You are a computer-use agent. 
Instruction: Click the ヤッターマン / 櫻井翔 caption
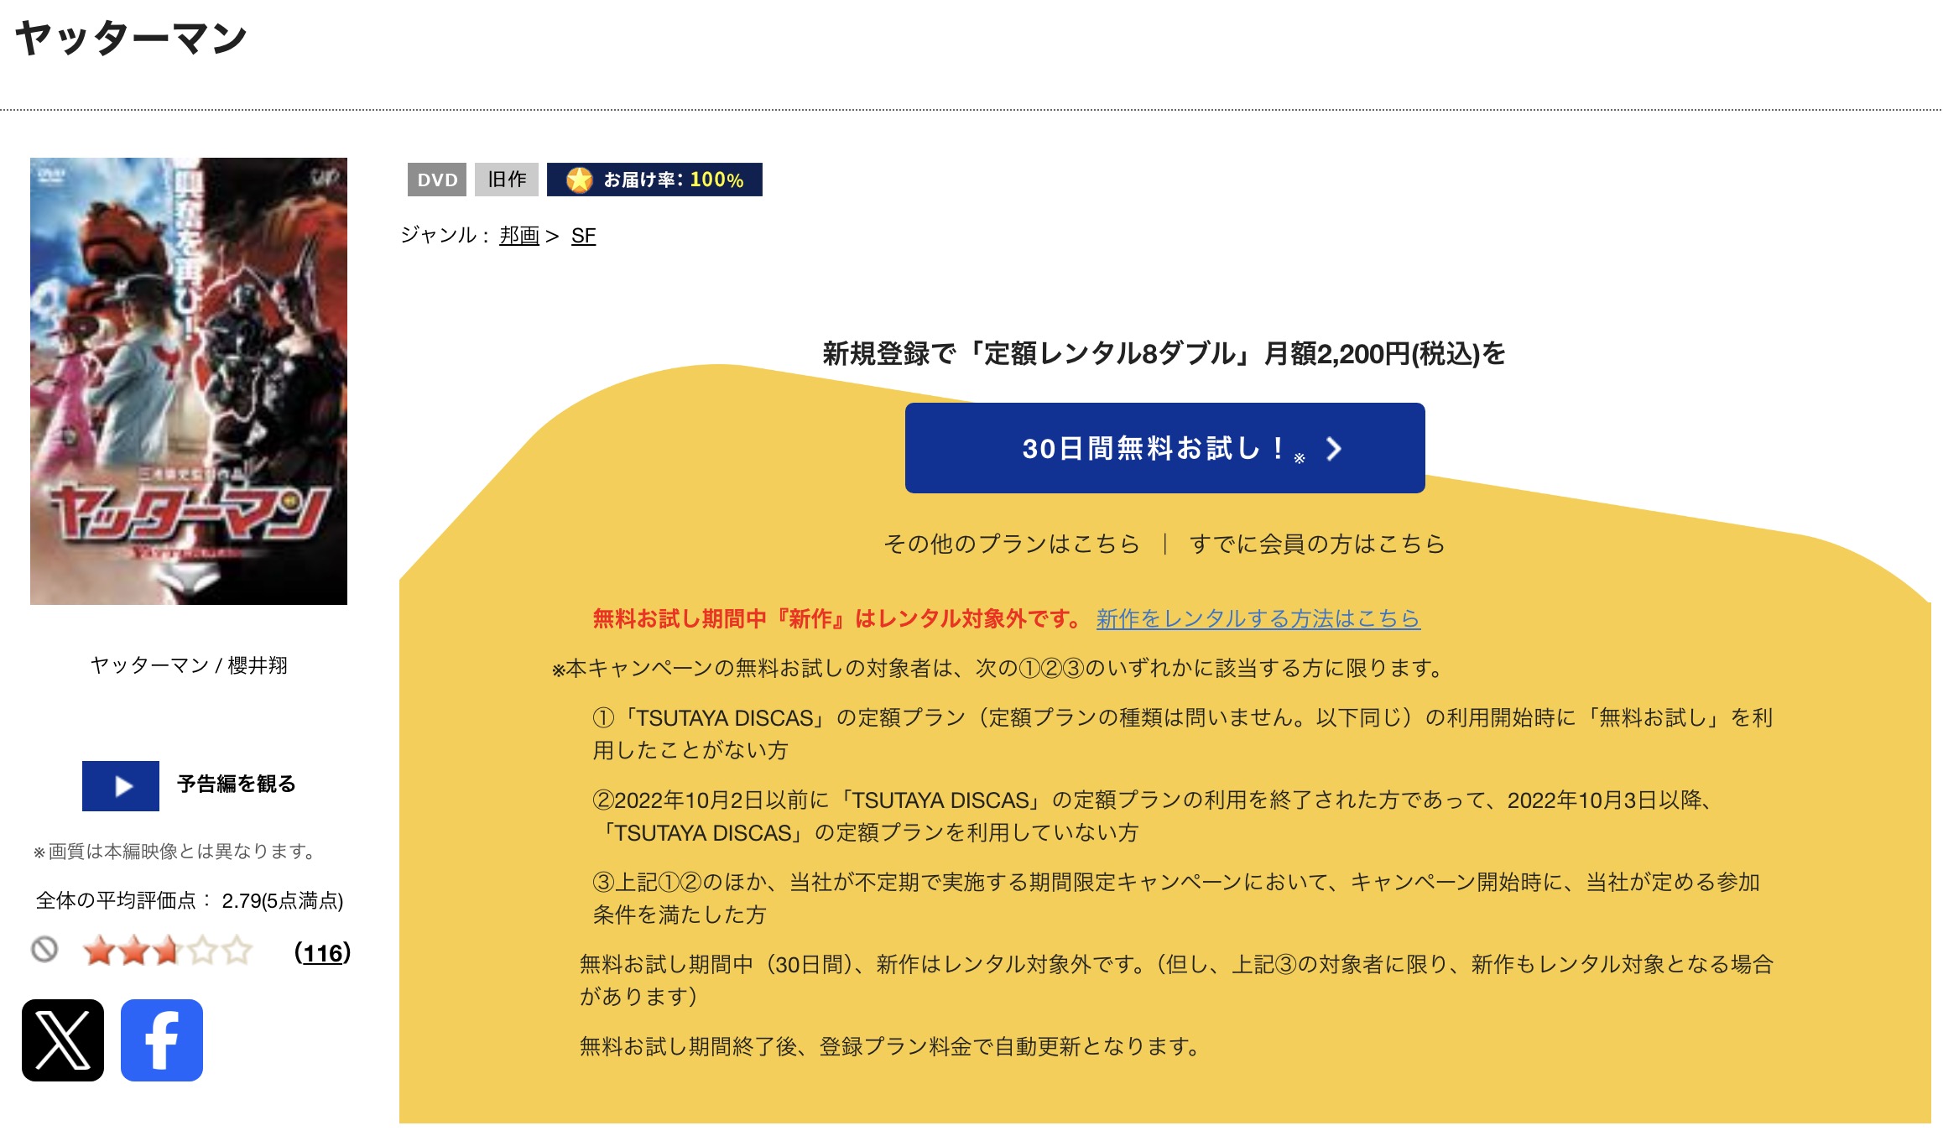click(x=189, y=665)
